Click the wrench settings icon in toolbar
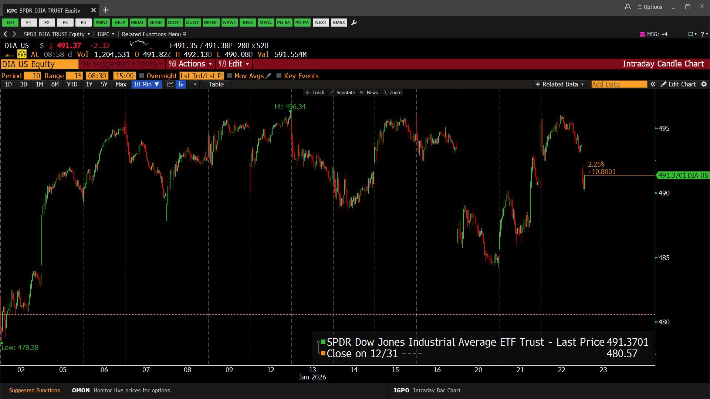This screenshot has width=710, height=399. [x=354, y=23]
